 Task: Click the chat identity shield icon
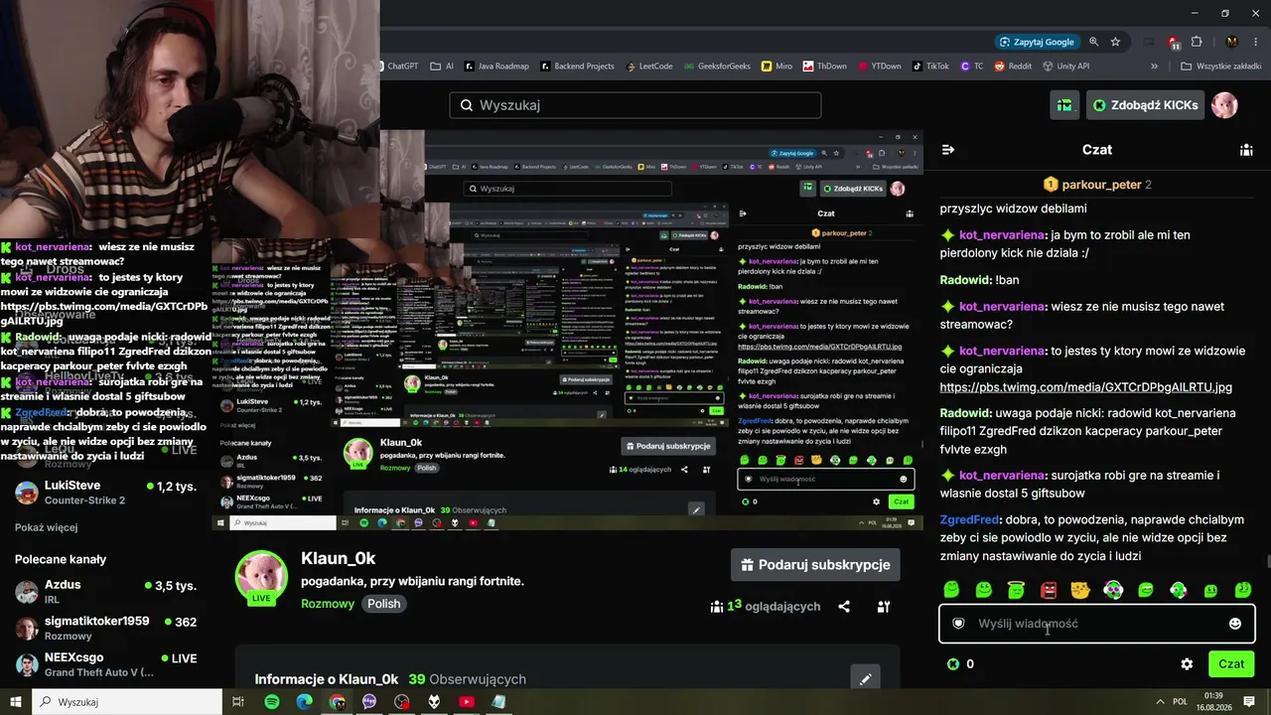click(958, 624)
